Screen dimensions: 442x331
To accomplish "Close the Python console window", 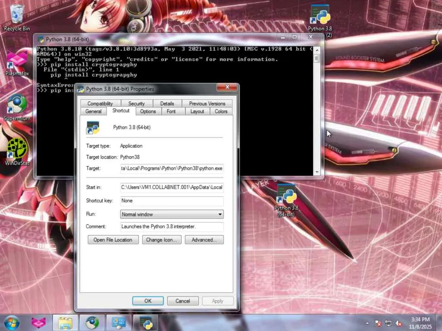I will 311,37.
